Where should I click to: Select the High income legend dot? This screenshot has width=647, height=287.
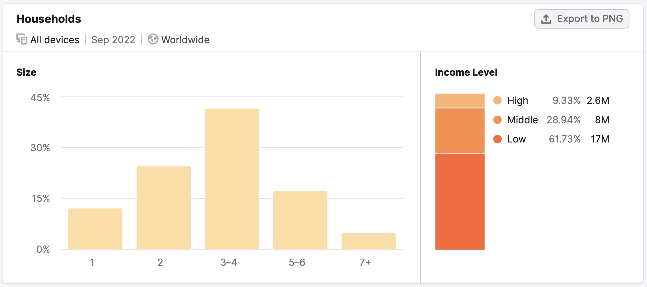pyautogui.click(x=497, y=100)
